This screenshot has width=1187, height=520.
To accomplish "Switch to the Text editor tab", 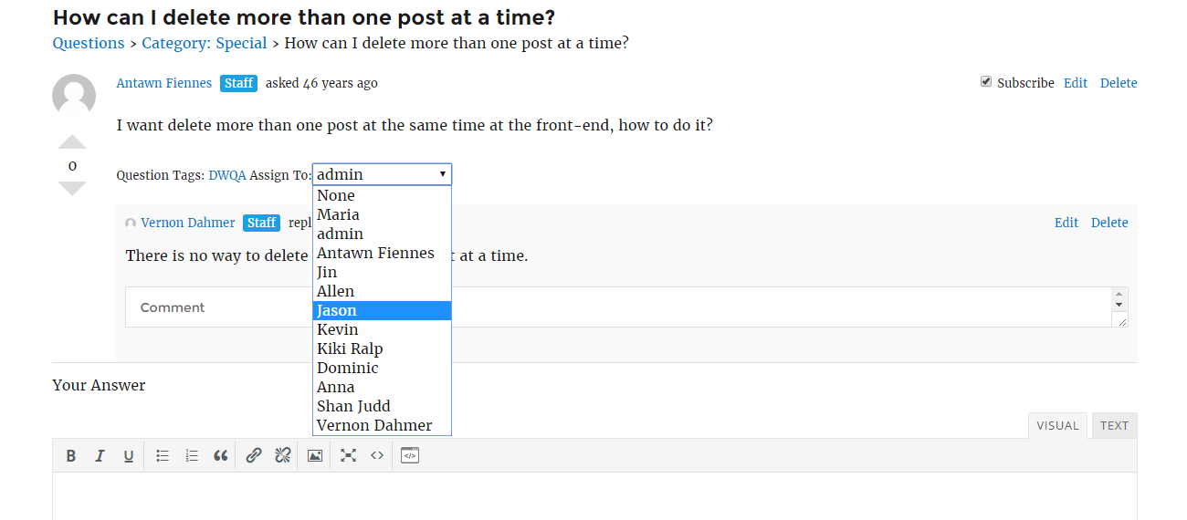I will pos(1114,426).
